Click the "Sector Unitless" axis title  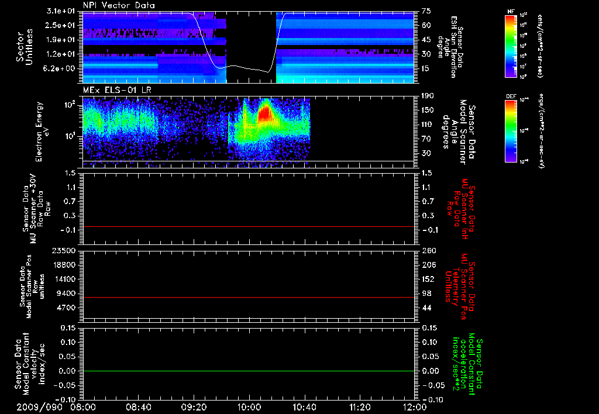[25, 47]
